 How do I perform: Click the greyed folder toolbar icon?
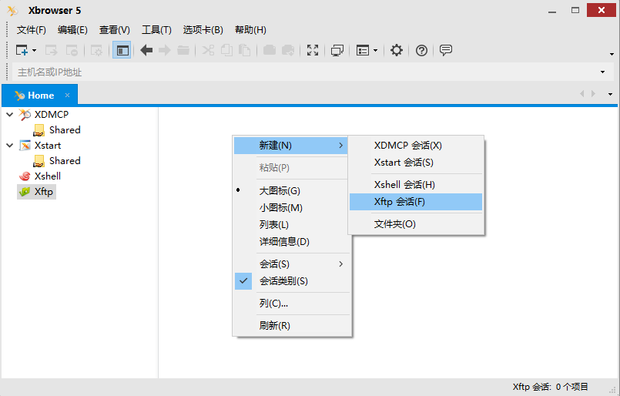183,50
